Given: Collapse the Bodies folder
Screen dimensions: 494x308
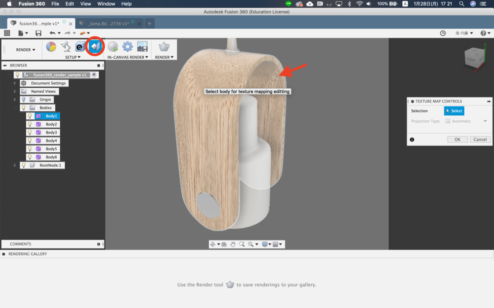Looking at the screenshot, I should click(15, 108).
